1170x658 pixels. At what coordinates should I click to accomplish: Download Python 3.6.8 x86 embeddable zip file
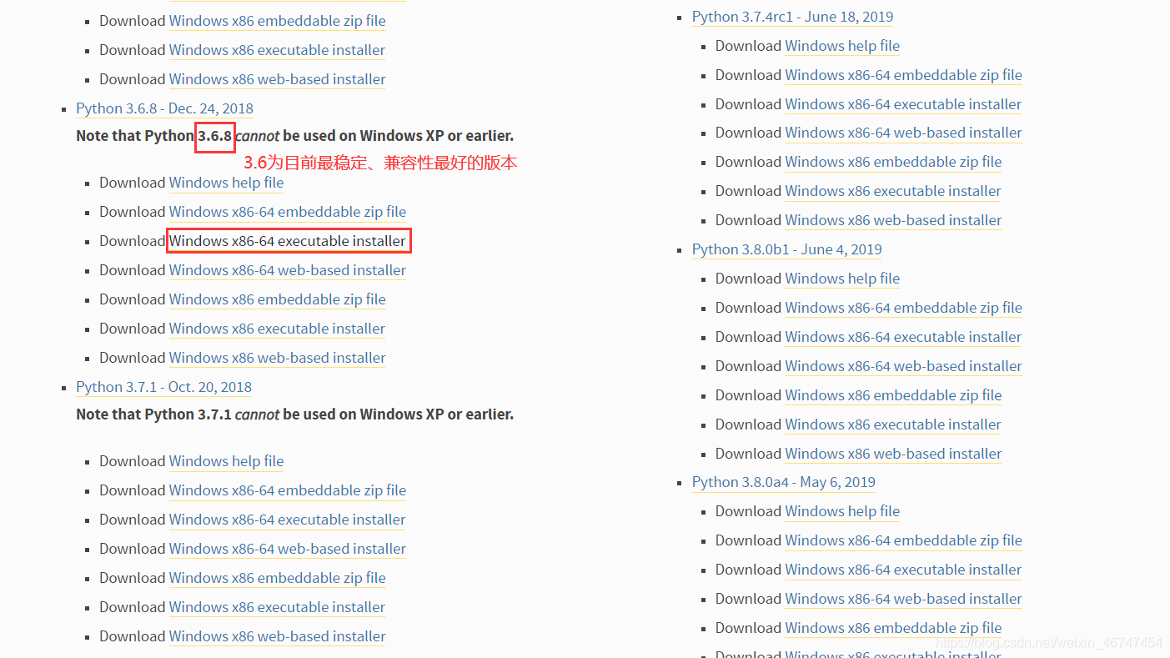278,299
